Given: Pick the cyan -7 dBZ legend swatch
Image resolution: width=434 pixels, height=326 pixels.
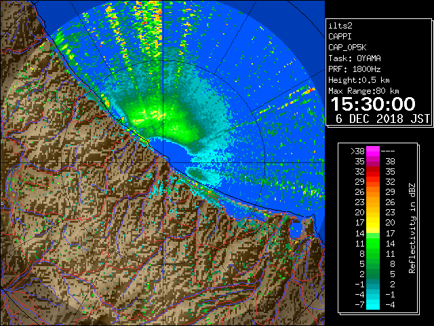Looking at the screenshot, I should tap(373, 304).
